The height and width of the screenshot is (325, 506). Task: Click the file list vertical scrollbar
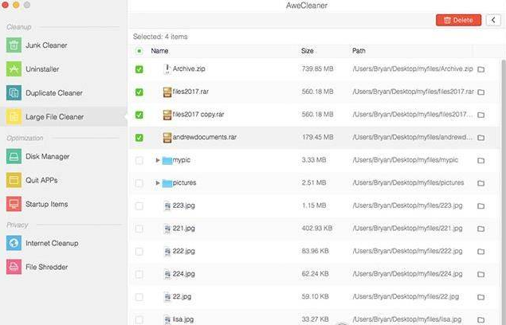[503, 190]
